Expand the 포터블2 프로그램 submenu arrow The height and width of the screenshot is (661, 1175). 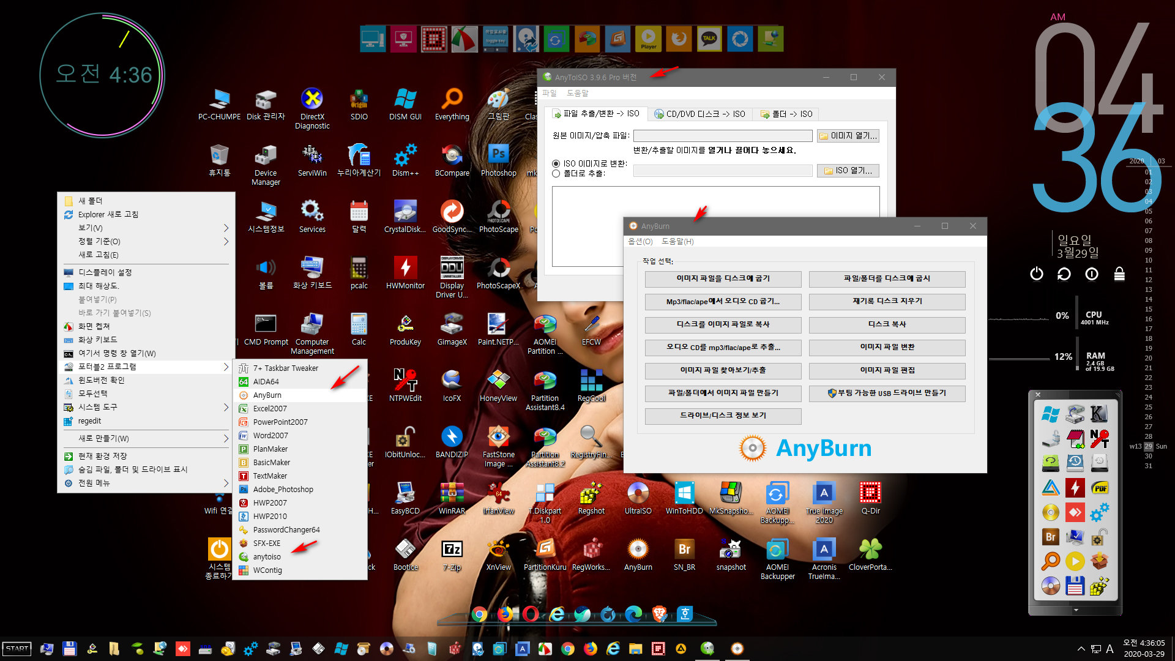(226, 367)
